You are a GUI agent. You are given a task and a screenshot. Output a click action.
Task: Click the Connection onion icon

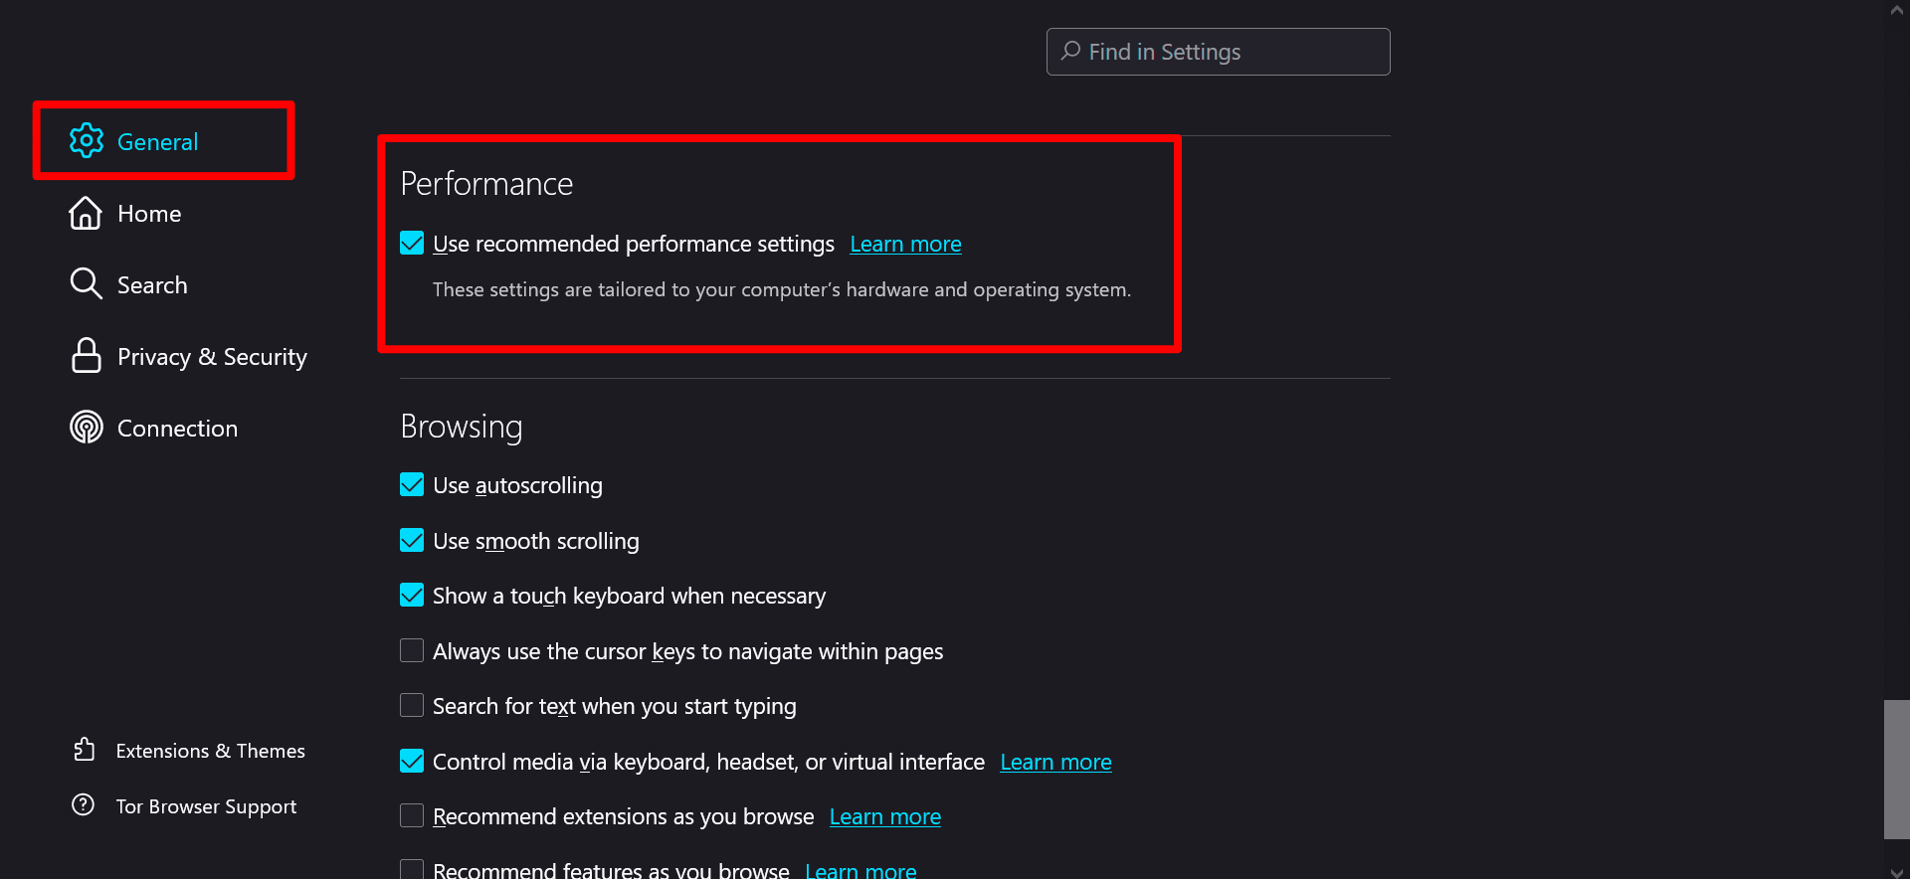(87, 428)
